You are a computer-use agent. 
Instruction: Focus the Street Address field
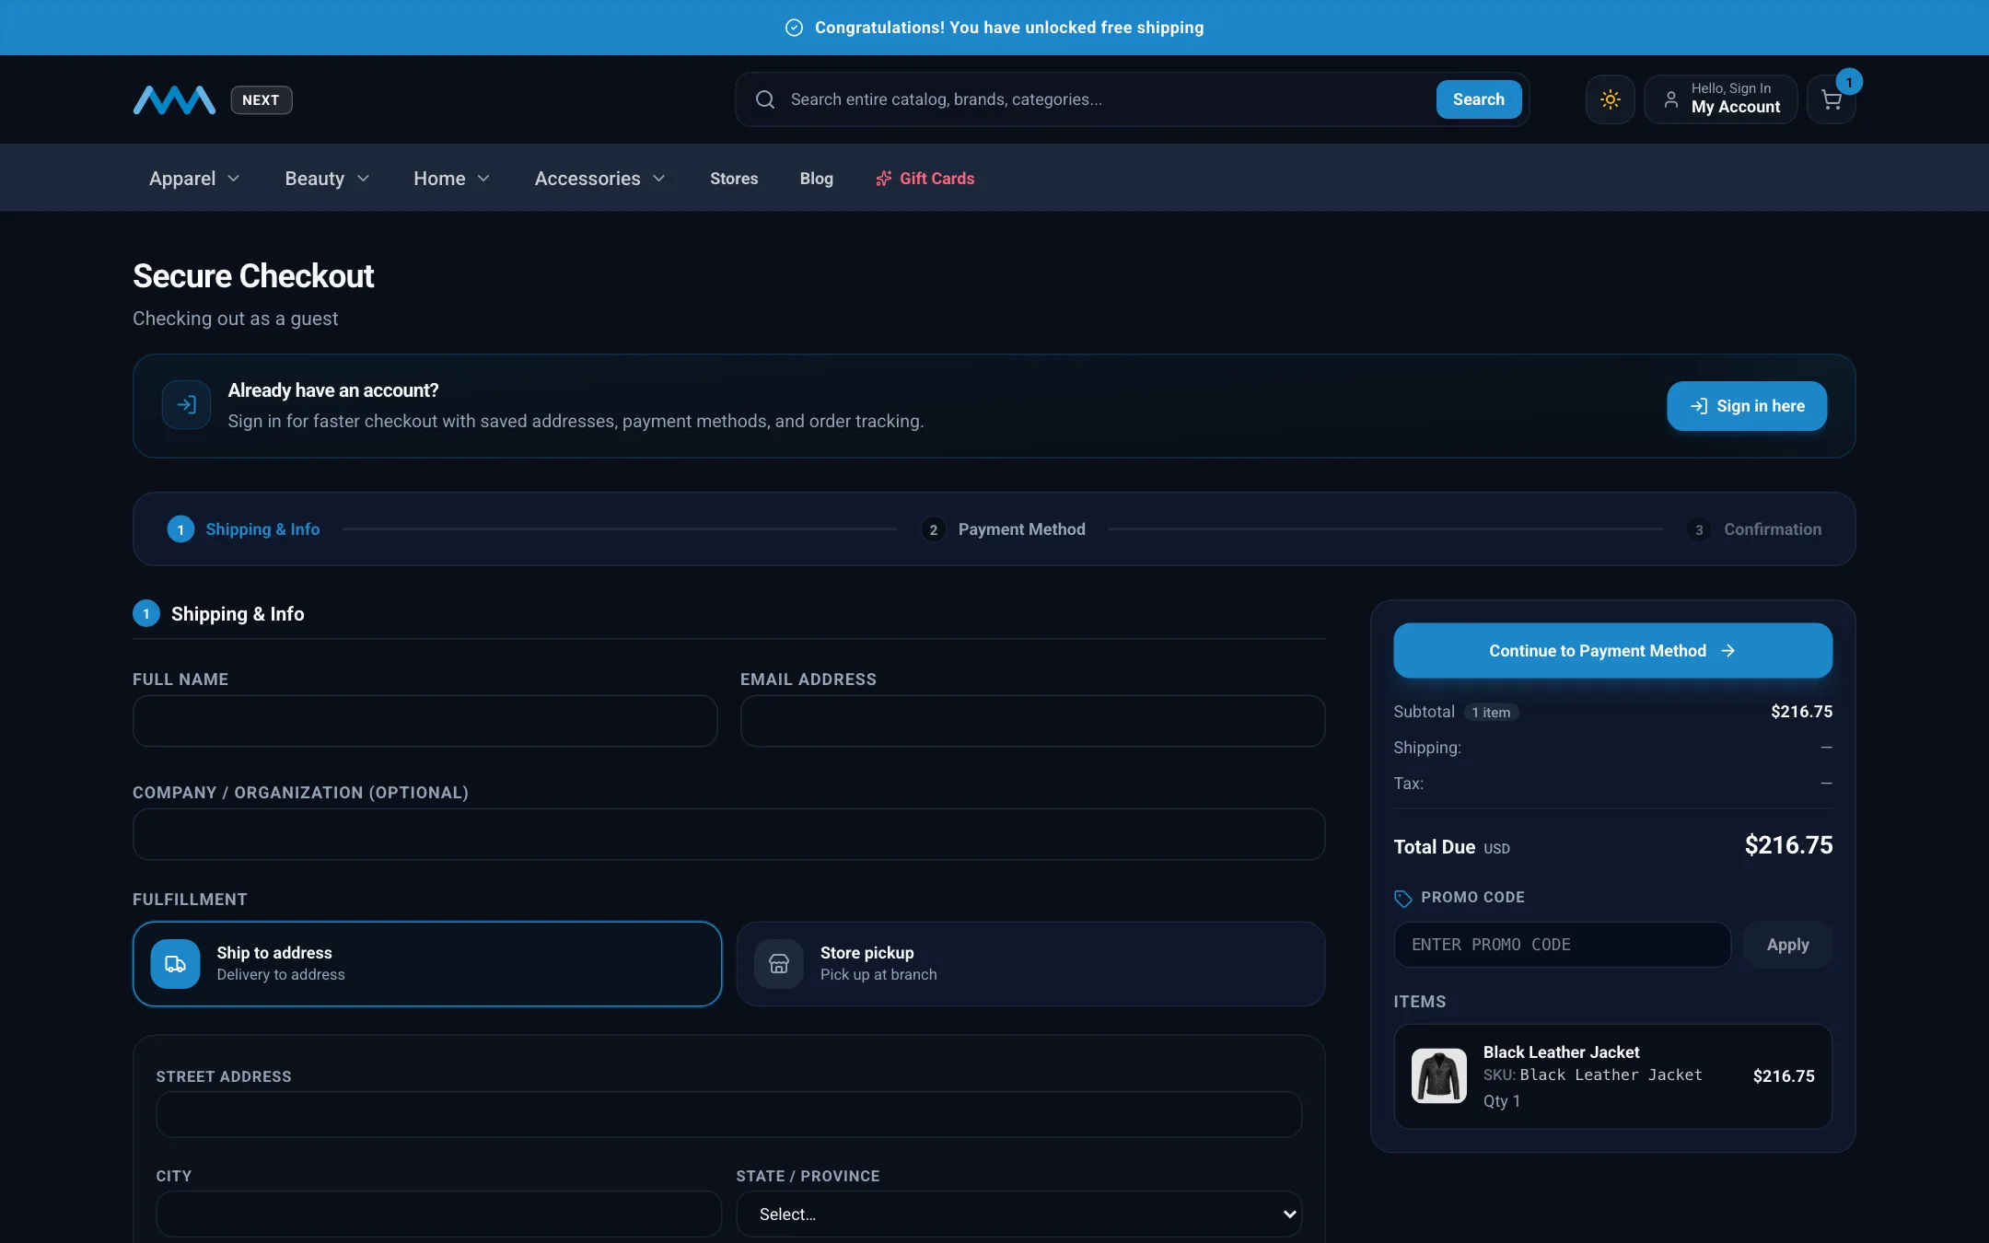click(728, 1114)
